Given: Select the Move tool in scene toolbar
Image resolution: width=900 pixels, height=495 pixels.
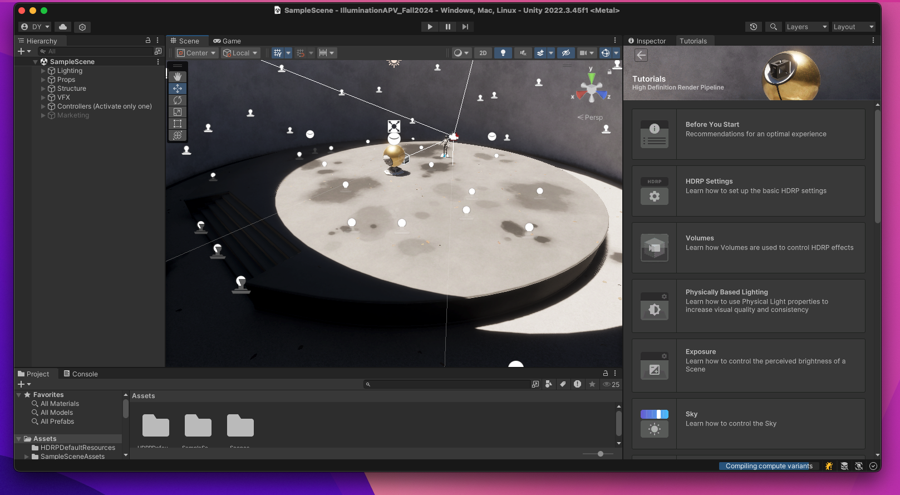Looking at the screenshot, I should point(178,89).
